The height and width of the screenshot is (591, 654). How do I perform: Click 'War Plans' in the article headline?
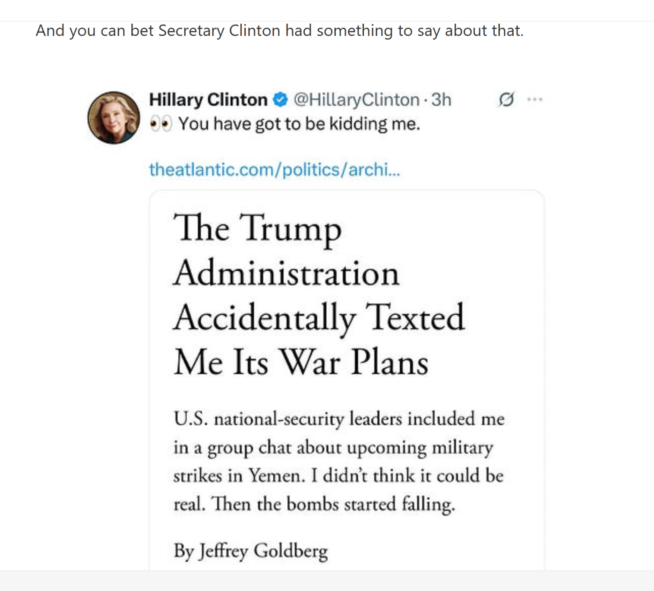click(x=354, y=362)
